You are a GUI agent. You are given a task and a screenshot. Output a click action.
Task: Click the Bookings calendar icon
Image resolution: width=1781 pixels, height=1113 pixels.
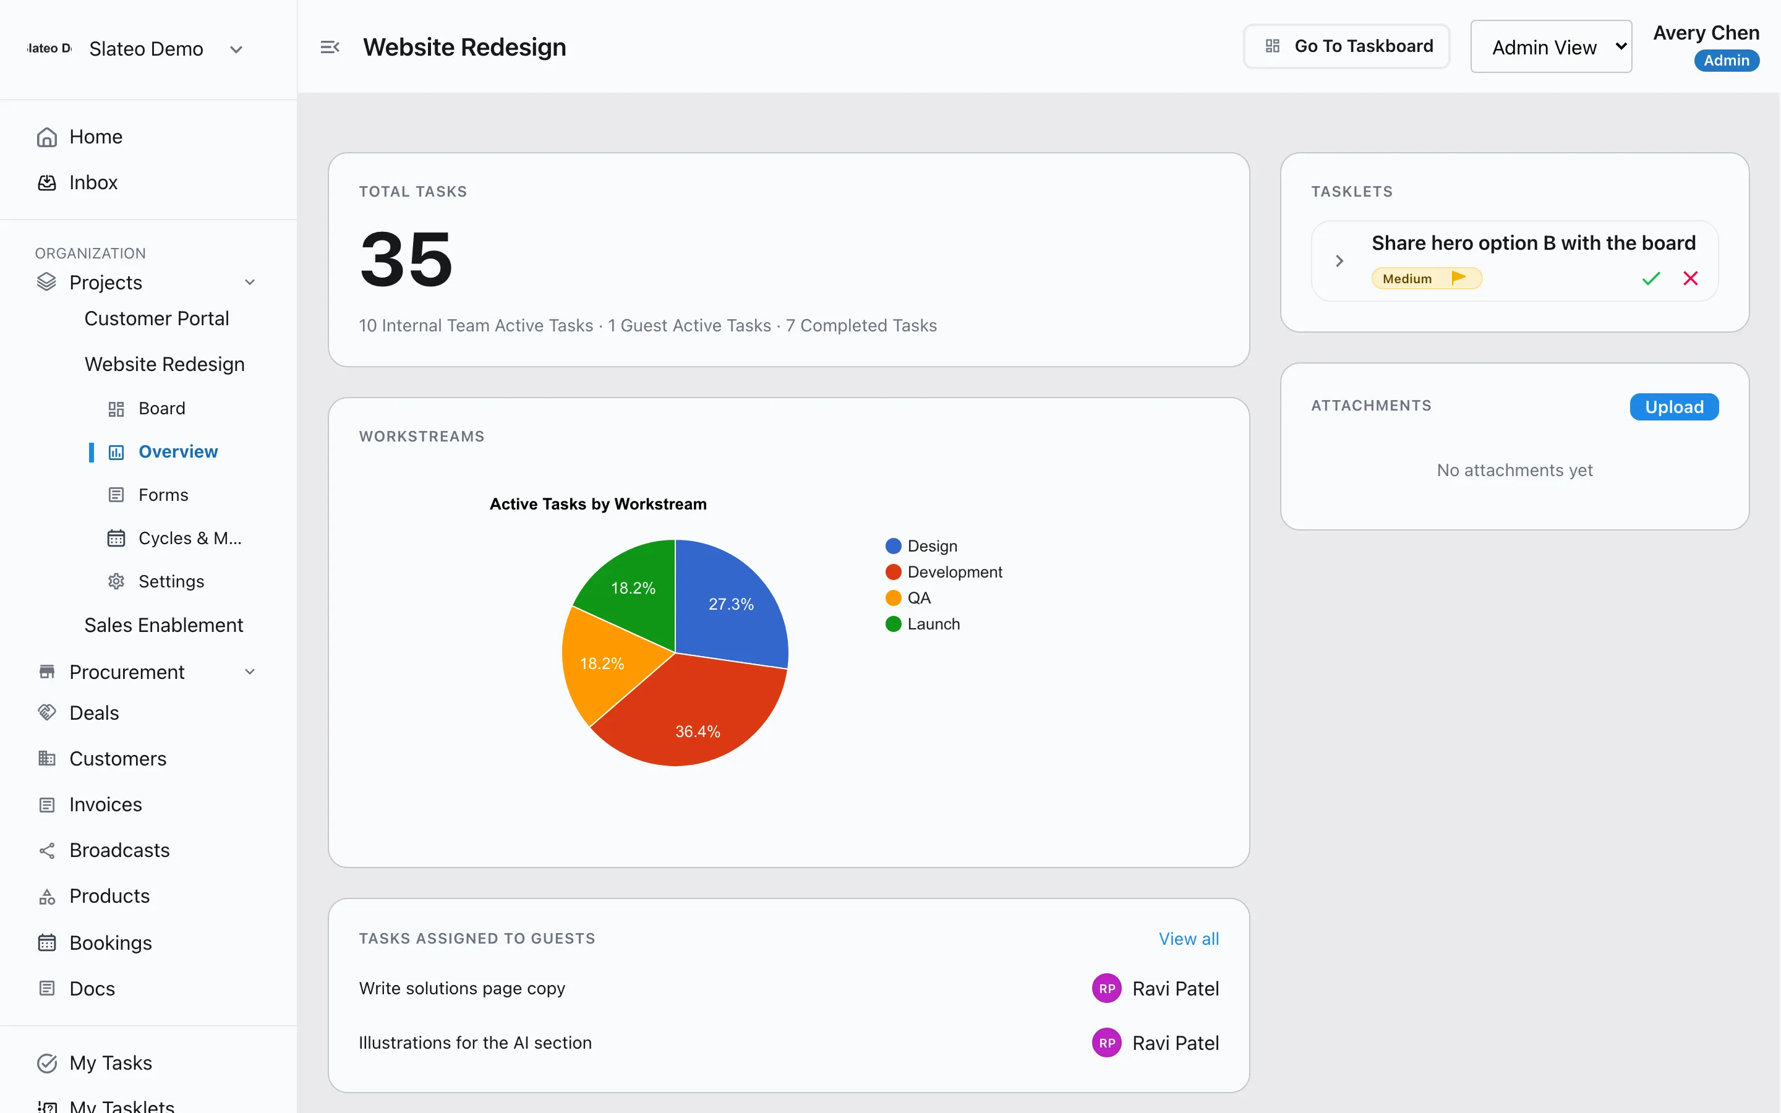point(47,943)
